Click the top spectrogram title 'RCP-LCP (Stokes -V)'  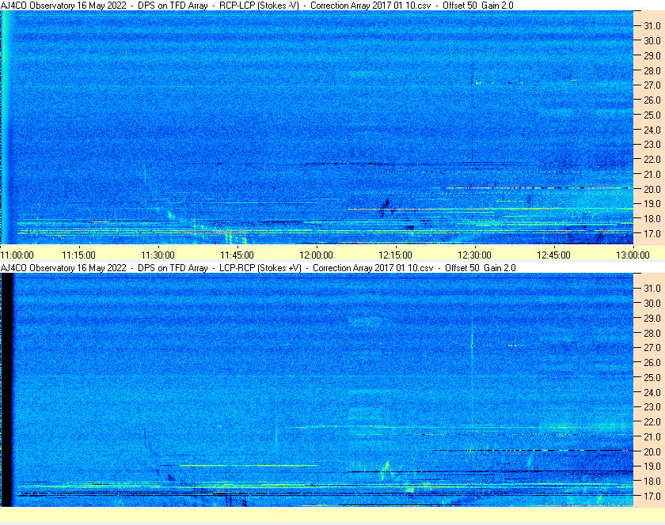[259, 6]
